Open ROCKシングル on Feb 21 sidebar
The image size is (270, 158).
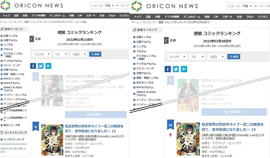[x=12, y=79]
